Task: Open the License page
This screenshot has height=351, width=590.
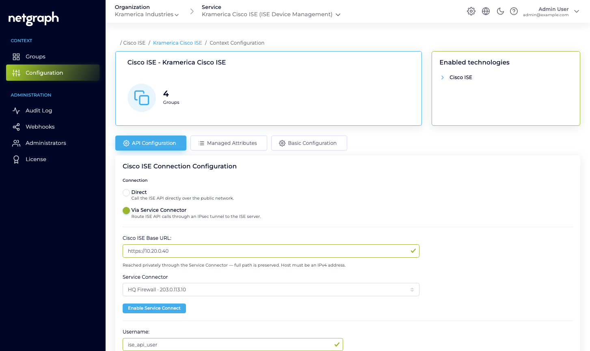Action: click(53, 159)
